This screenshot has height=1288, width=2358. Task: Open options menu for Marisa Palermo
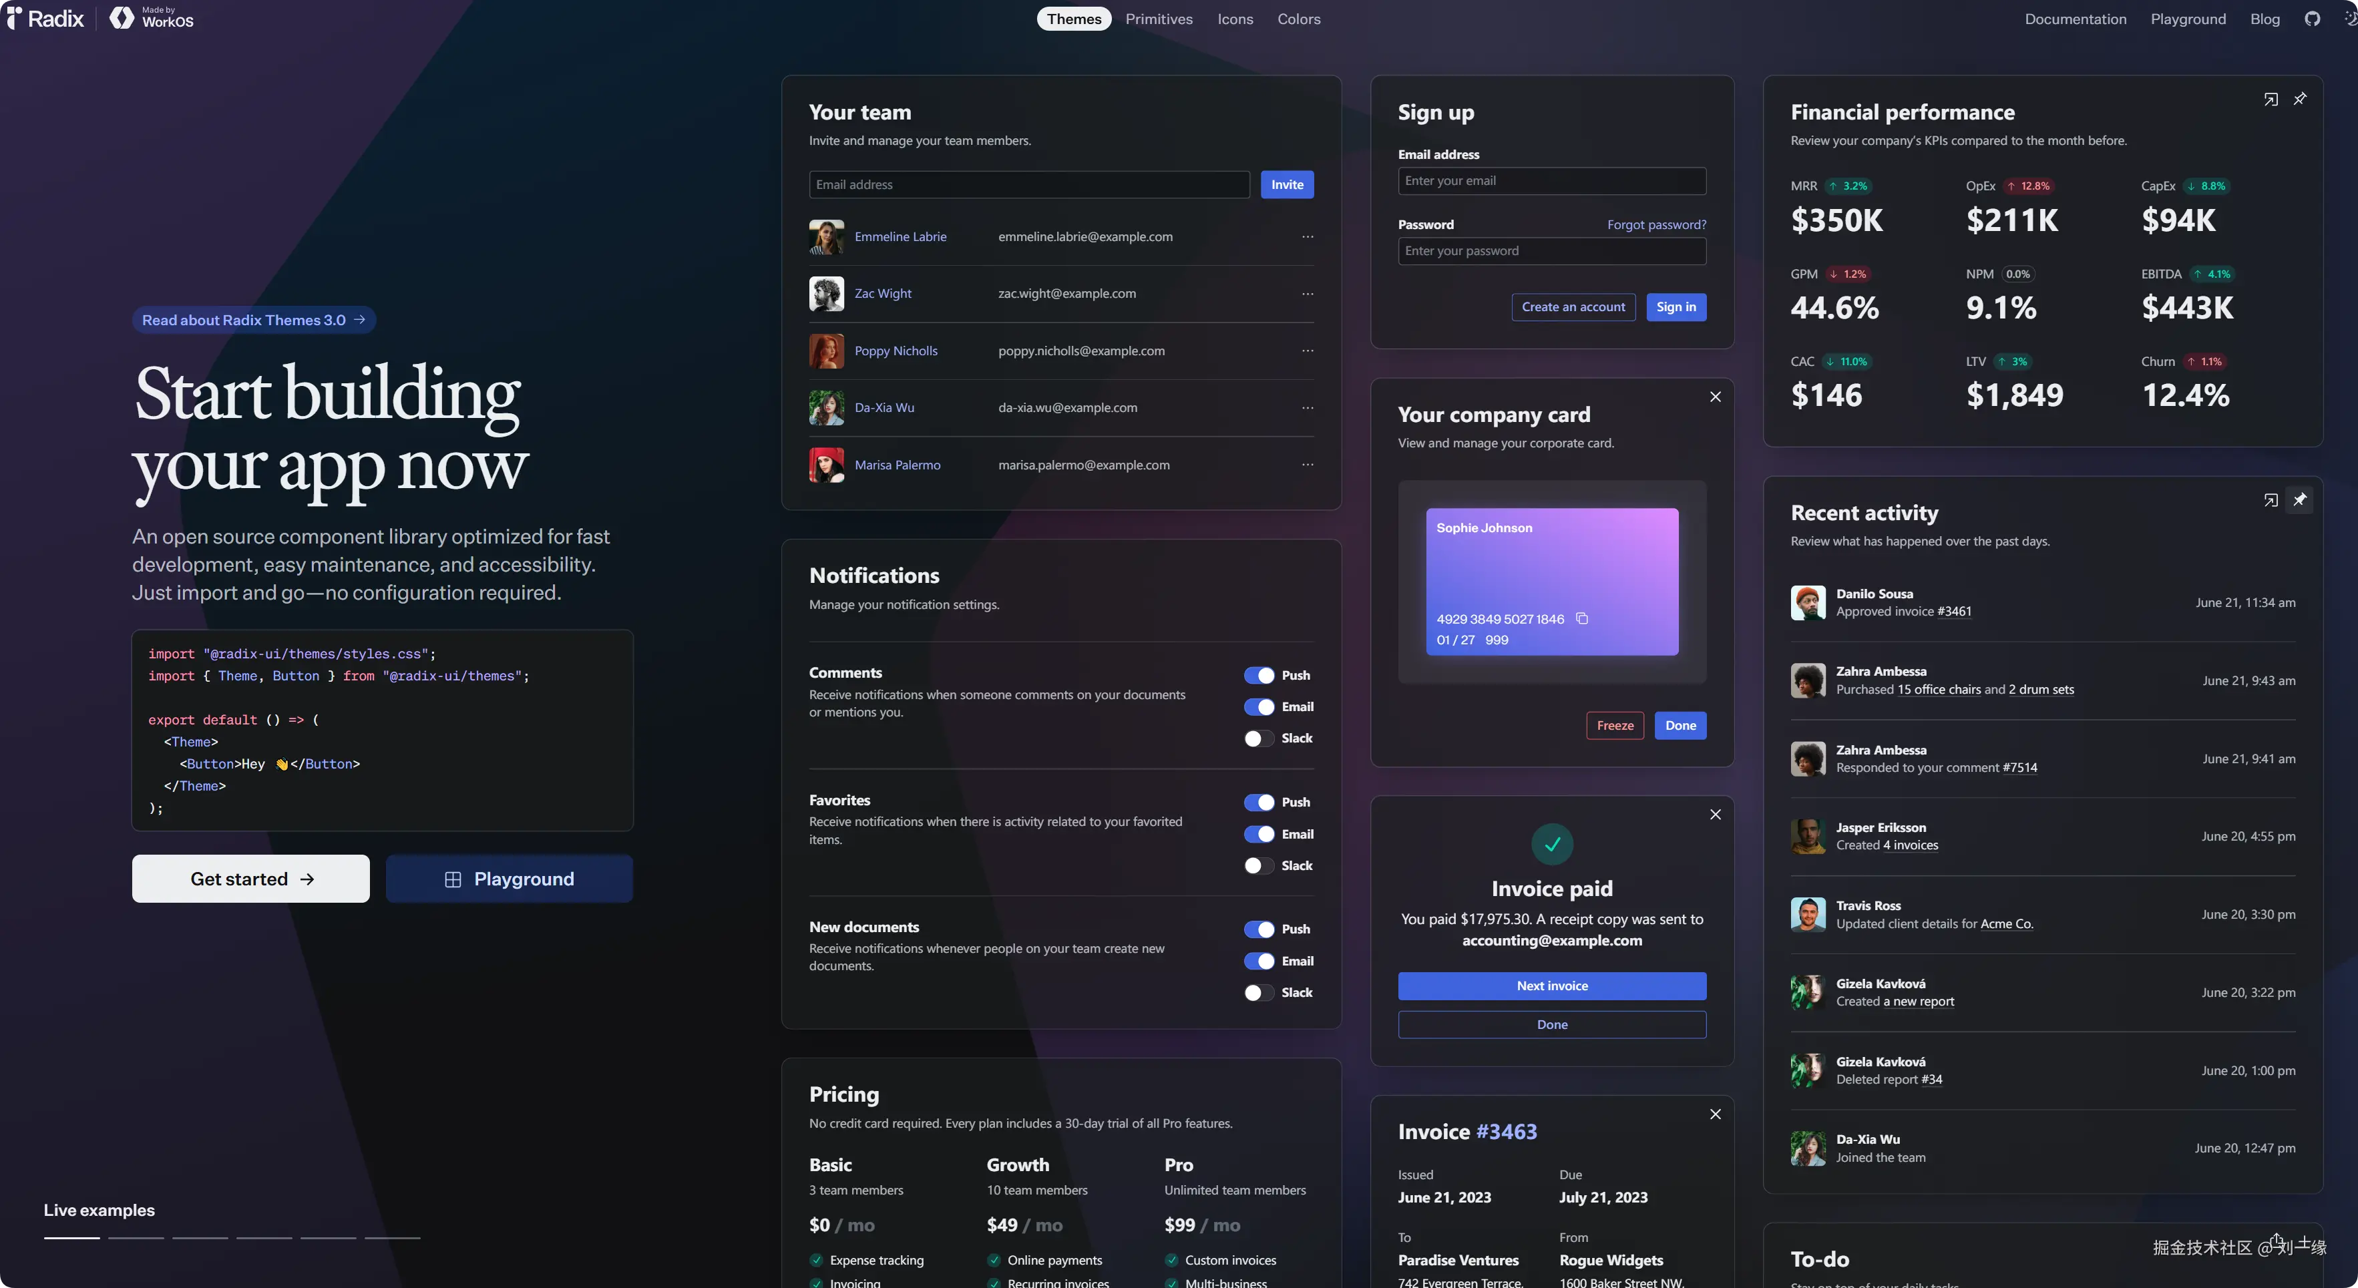tap(1307, 465)
